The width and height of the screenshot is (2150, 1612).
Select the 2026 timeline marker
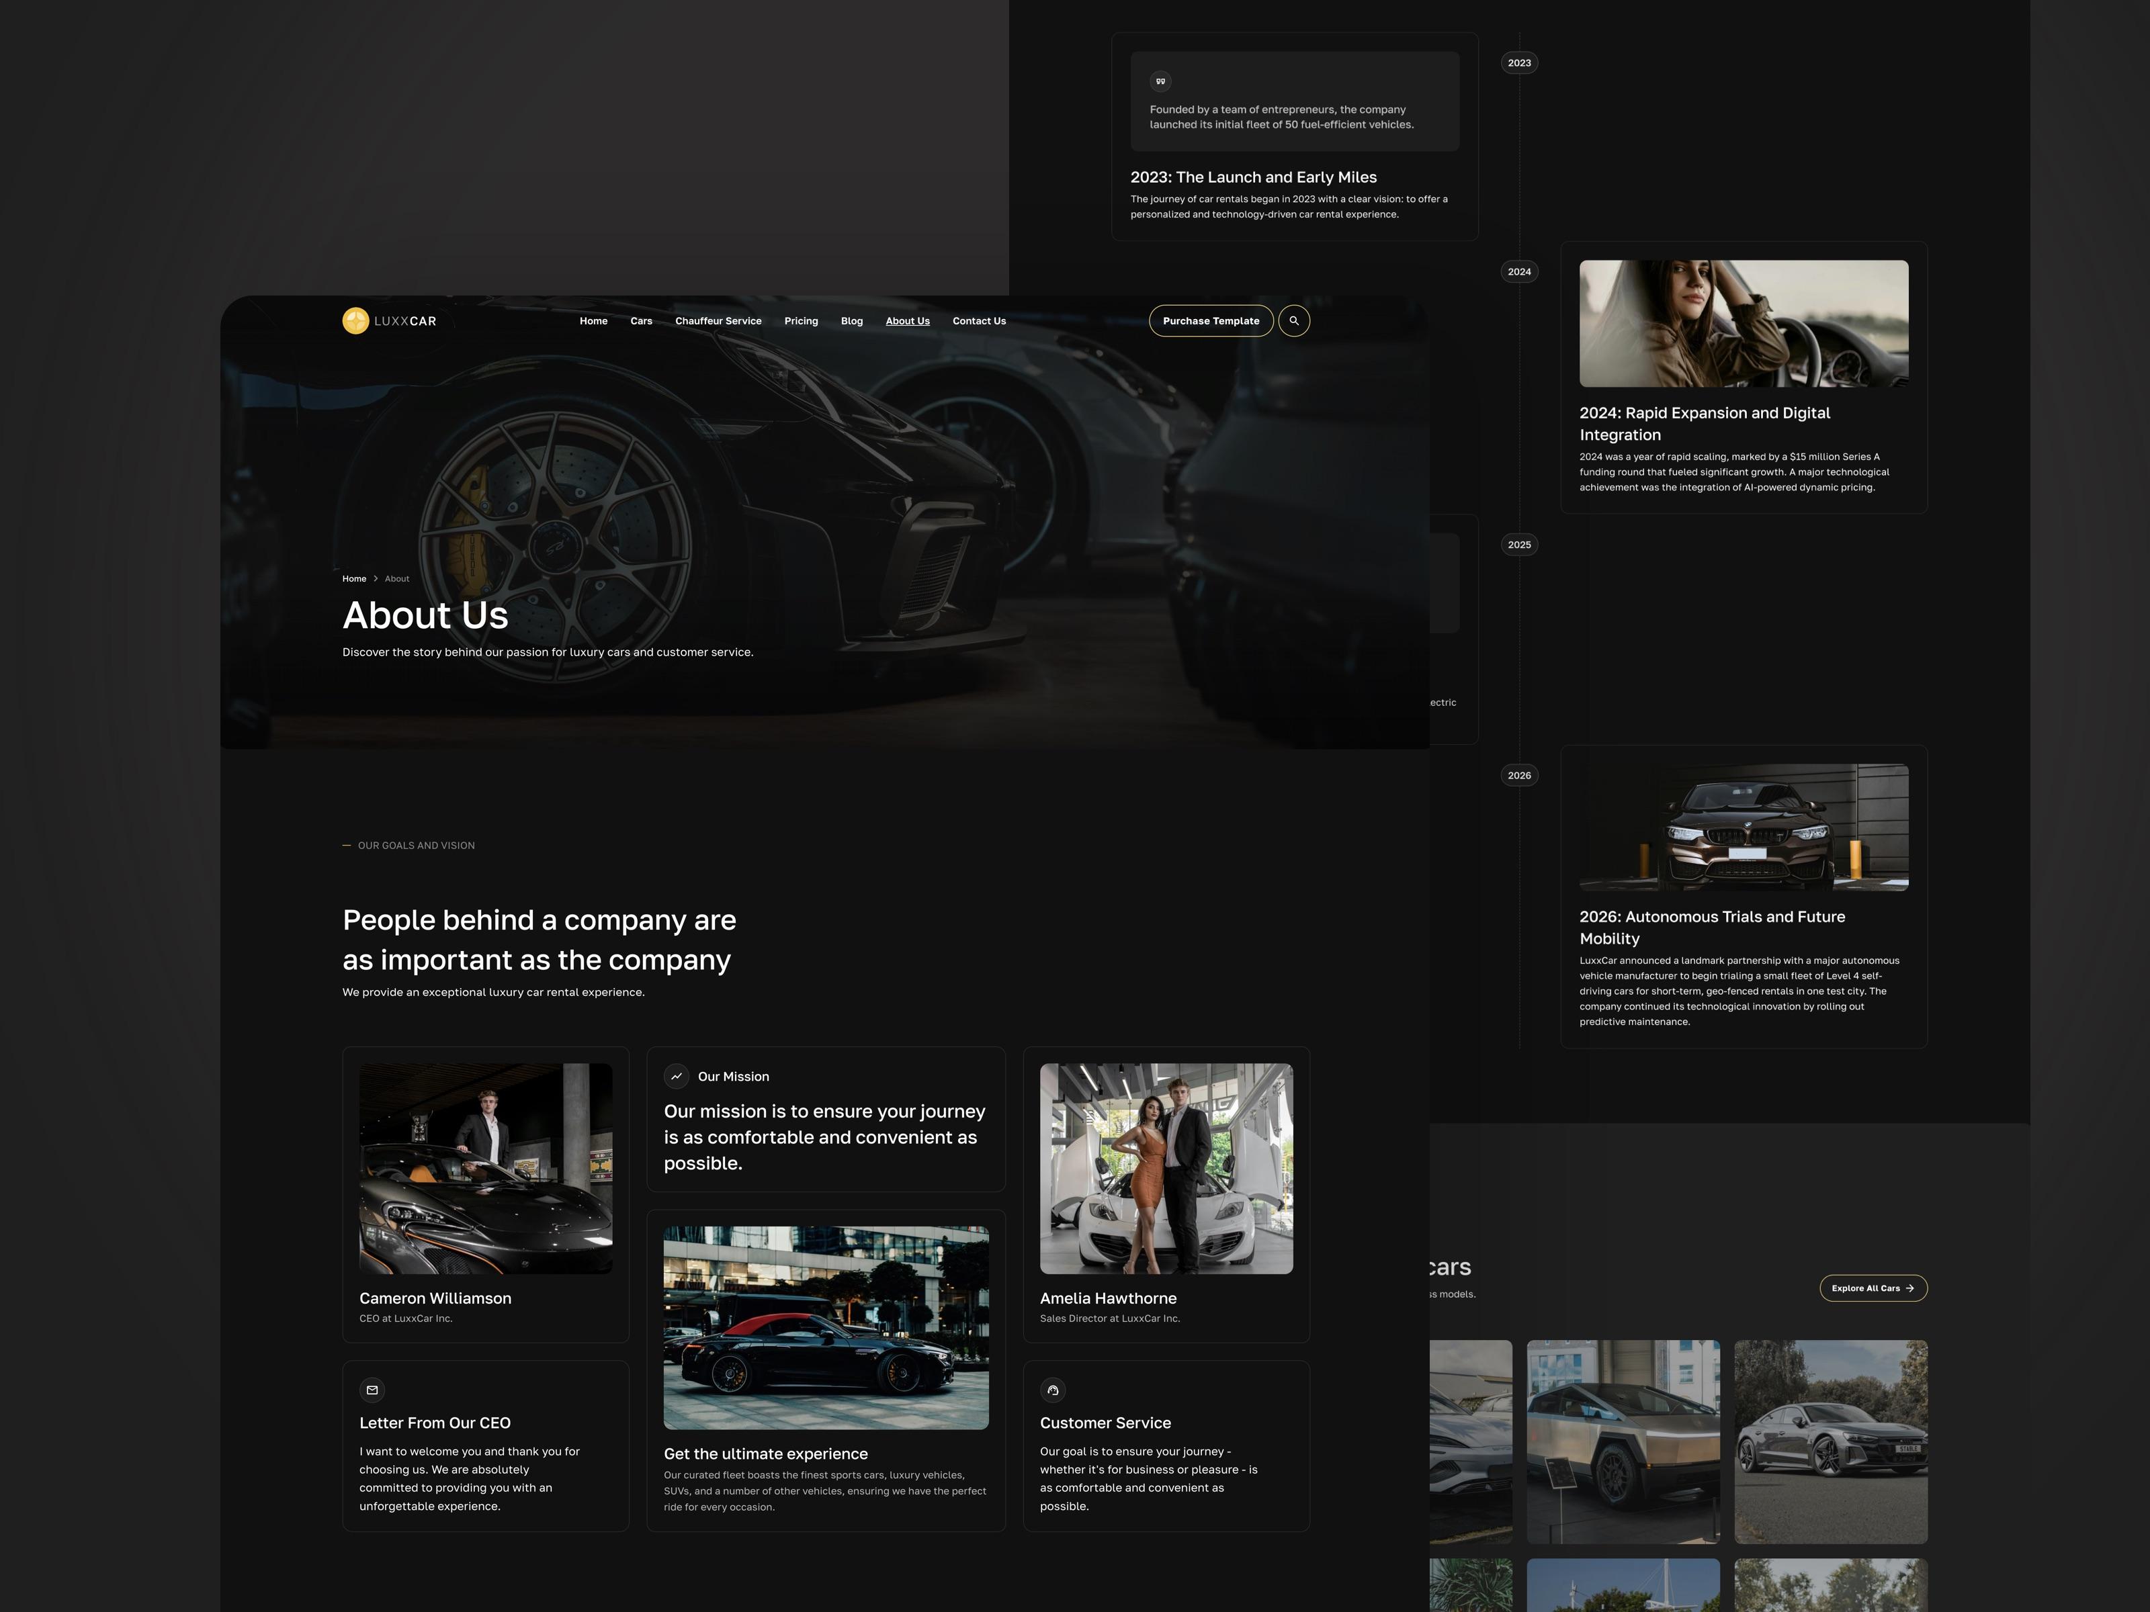1519,775
